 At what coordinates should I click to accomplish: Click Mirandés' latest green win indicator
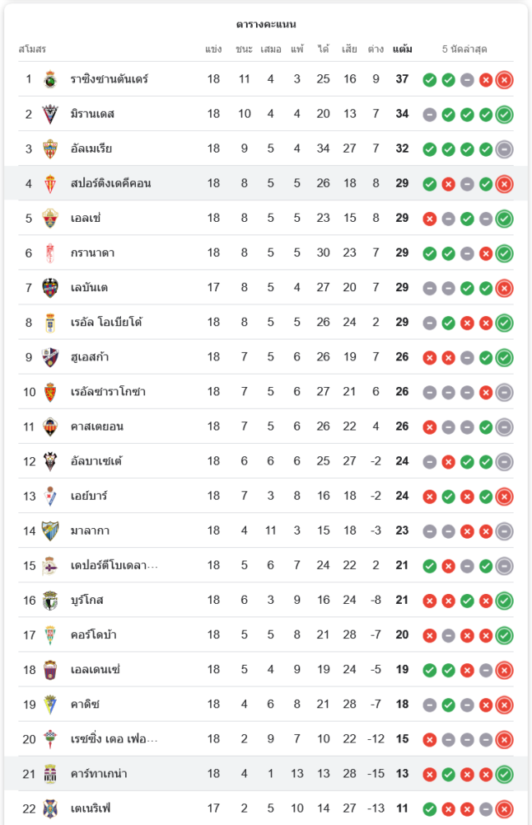coord(504,115)
